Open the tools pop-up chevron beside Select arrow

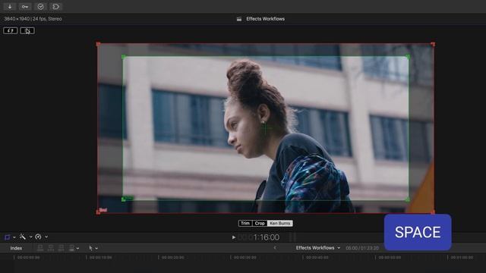96,248
